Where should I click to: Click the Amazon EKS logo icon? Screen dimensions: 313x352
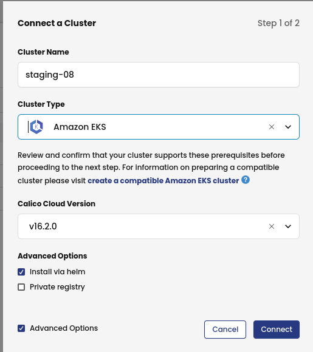pyautogui.click(x=36, y=127)
